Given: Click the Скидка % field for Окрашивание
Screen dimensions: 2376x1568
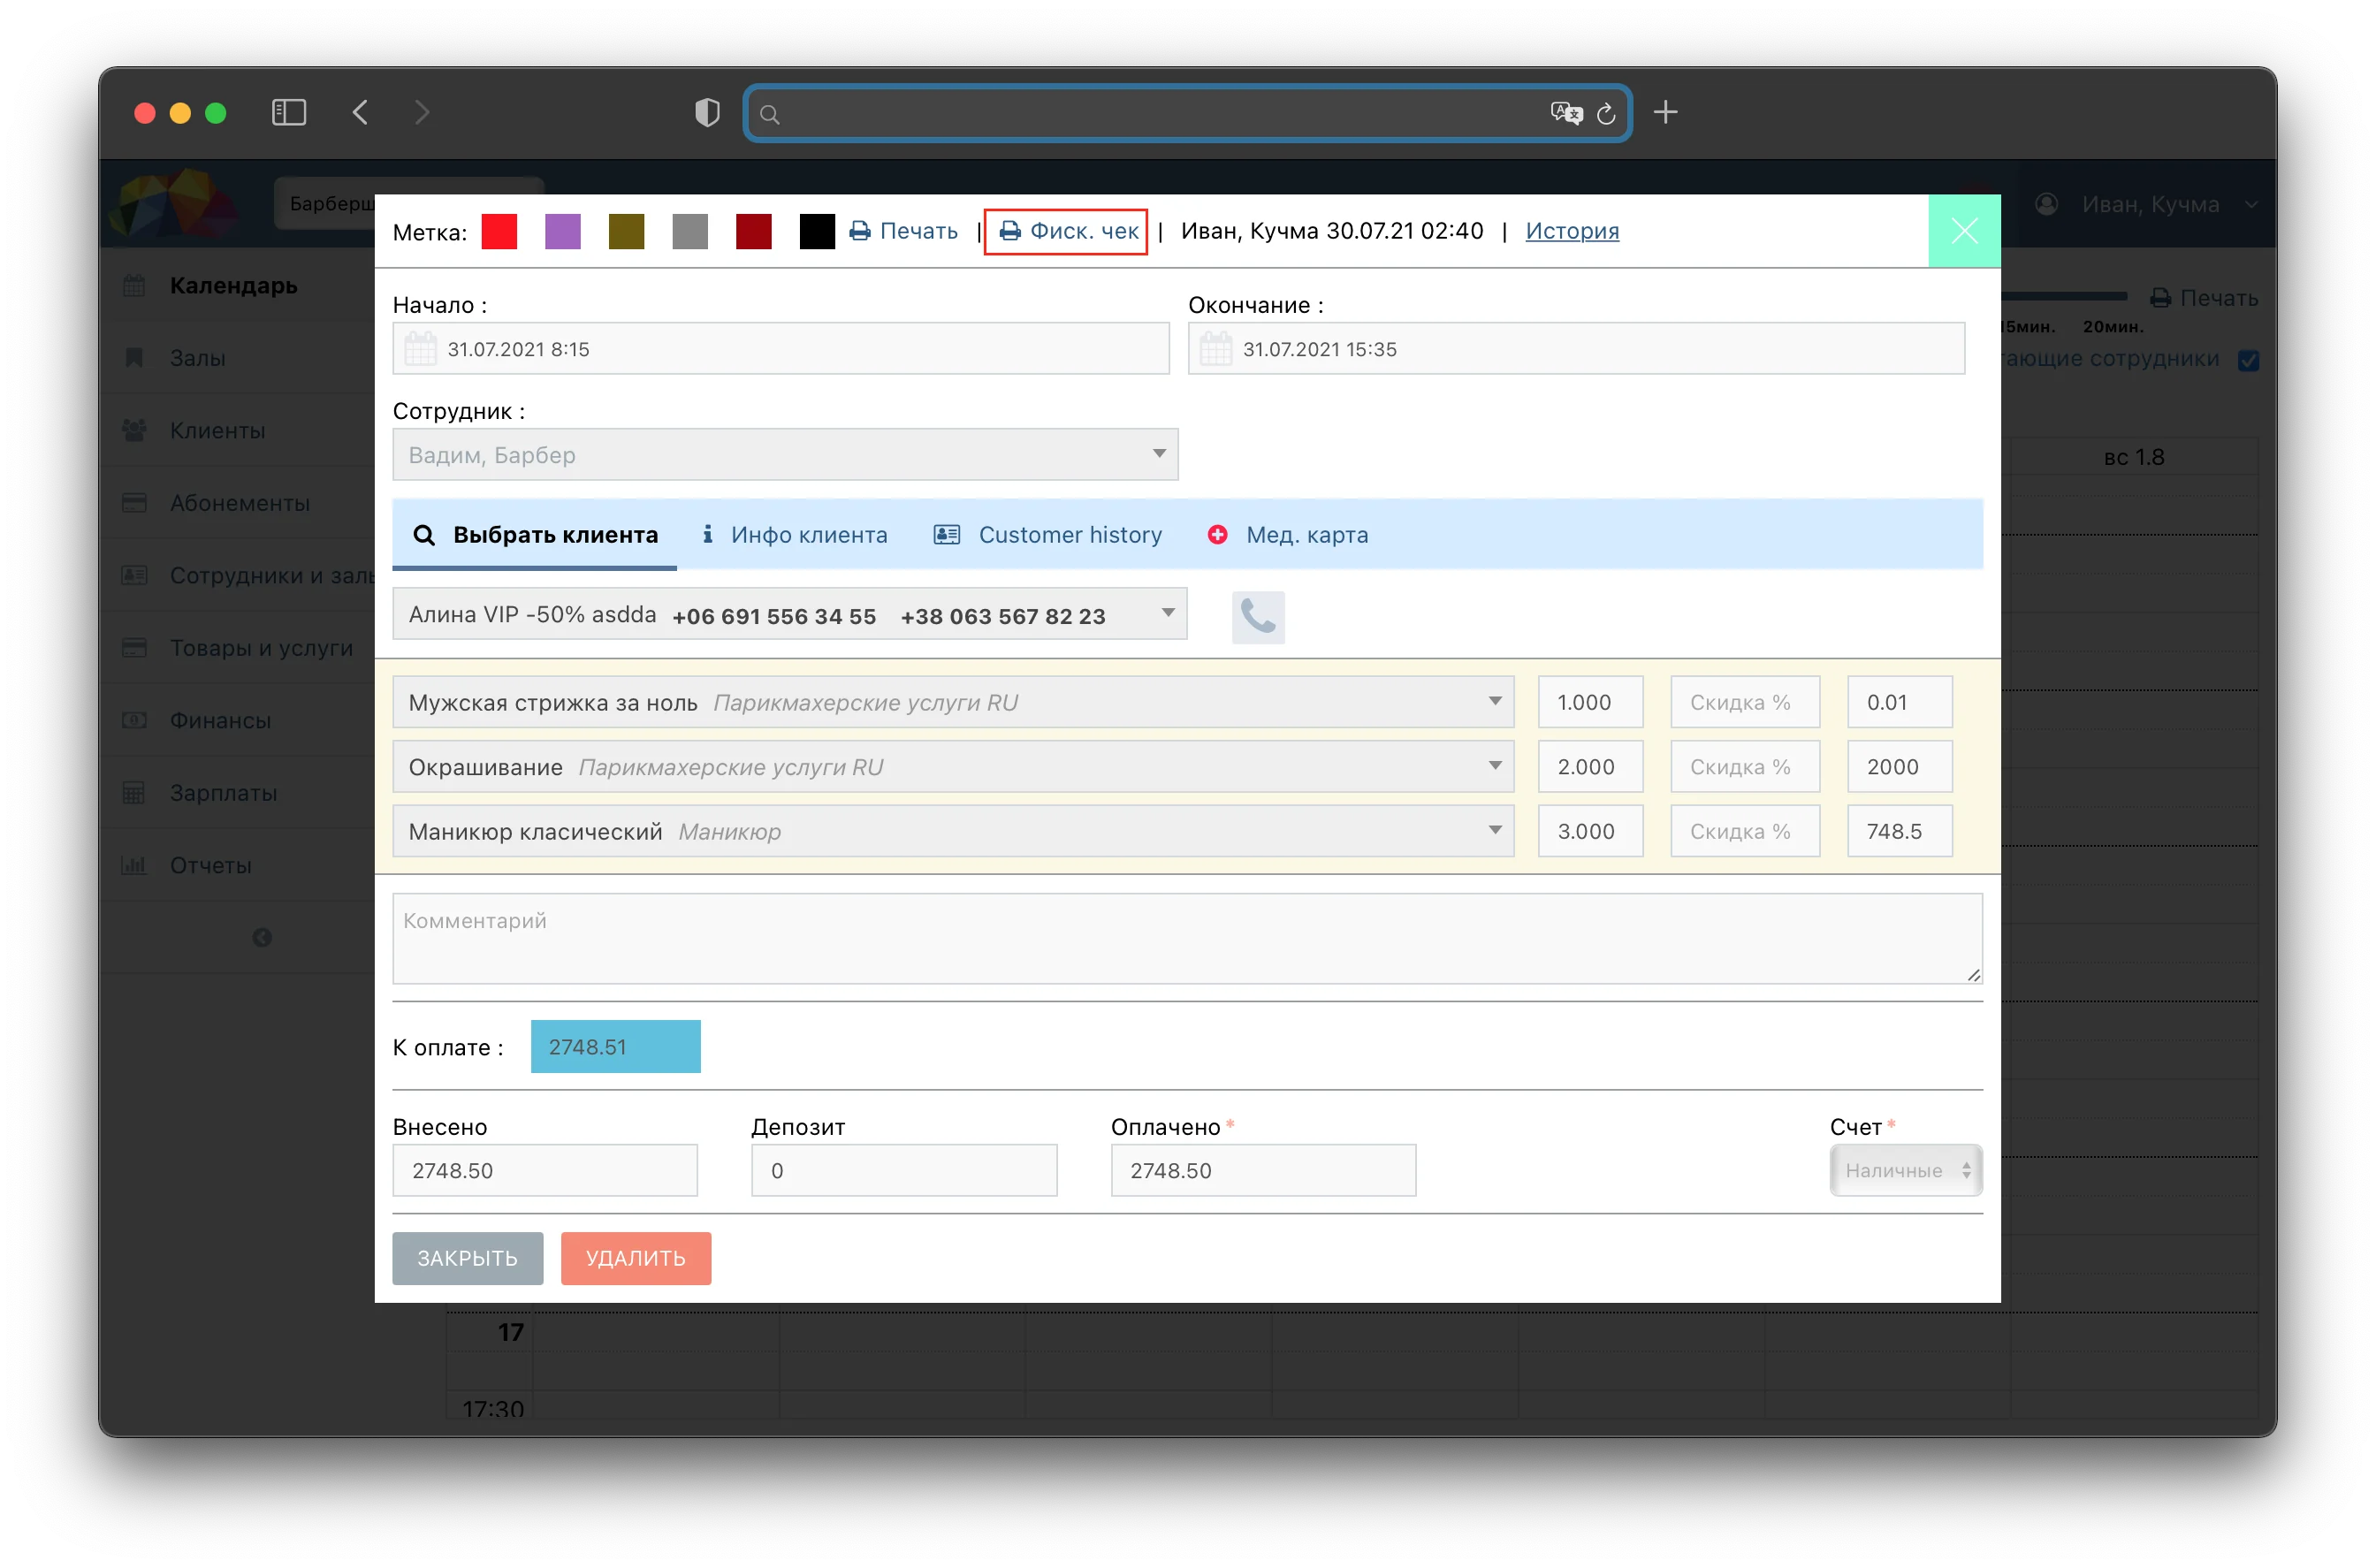Looking at the screenshot, I should click(1745, 767).
